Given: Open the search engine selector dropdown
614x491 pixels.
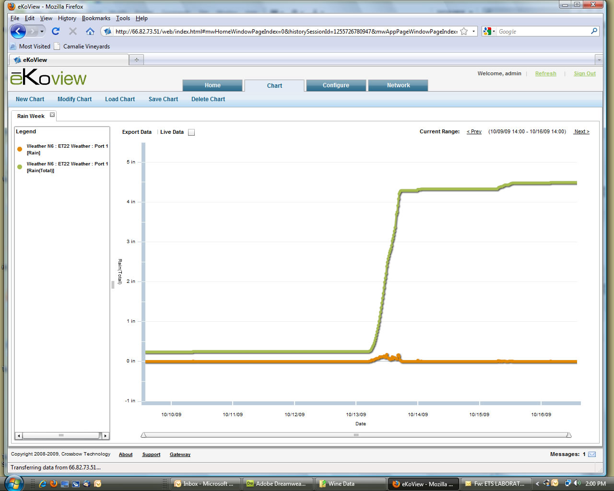Looking at the screenshot, I should click(489, 32).
